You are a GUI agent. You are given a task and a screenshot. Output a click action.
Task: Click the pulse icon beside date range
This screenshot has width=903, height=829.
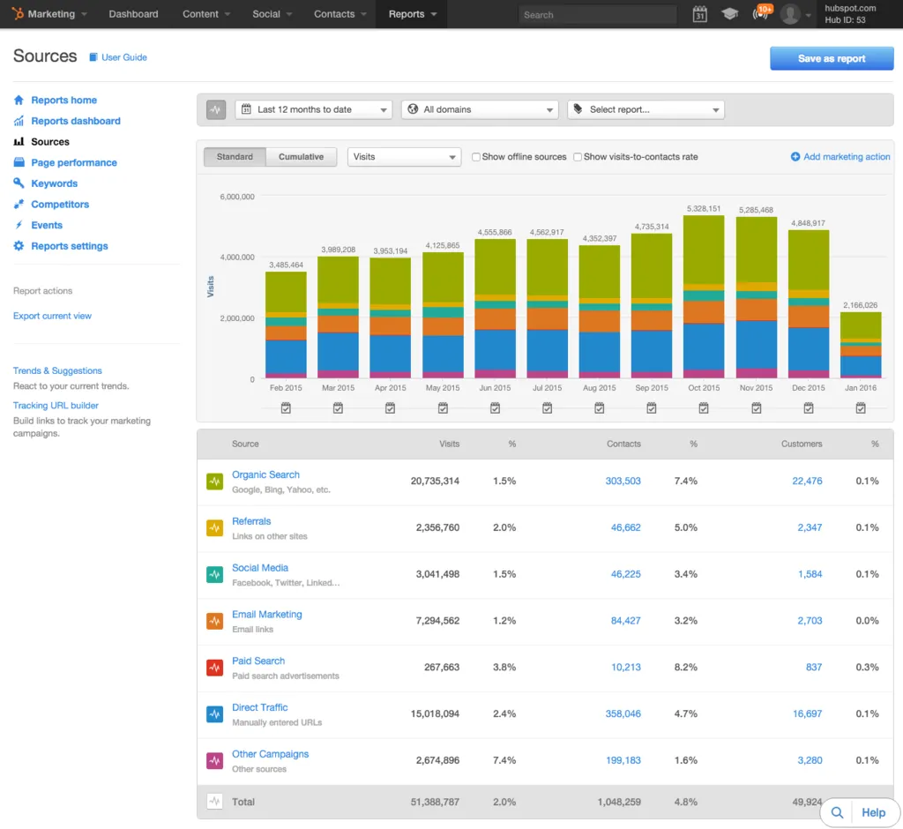click(216, 109)
